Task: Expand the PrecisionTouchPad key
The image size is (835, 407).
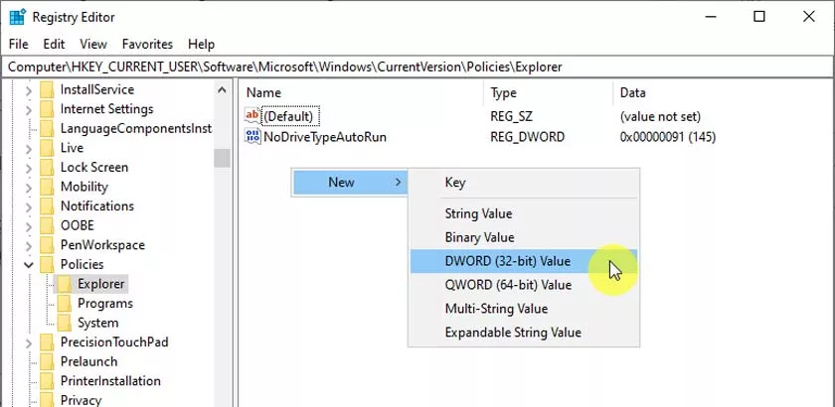Action: [x=29, y=342]
